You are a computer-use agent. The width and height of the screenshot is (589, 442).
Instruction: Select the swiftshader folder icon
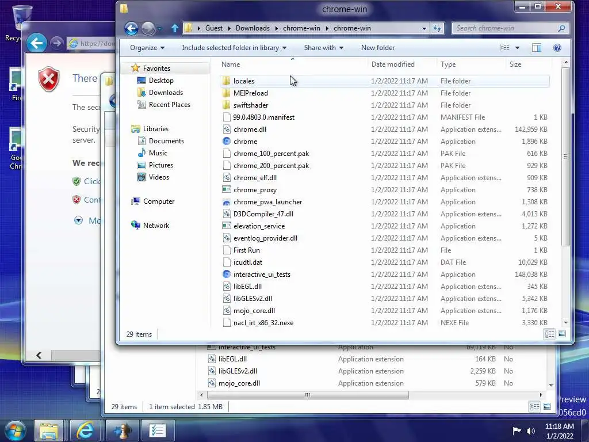tap(226, 105)
